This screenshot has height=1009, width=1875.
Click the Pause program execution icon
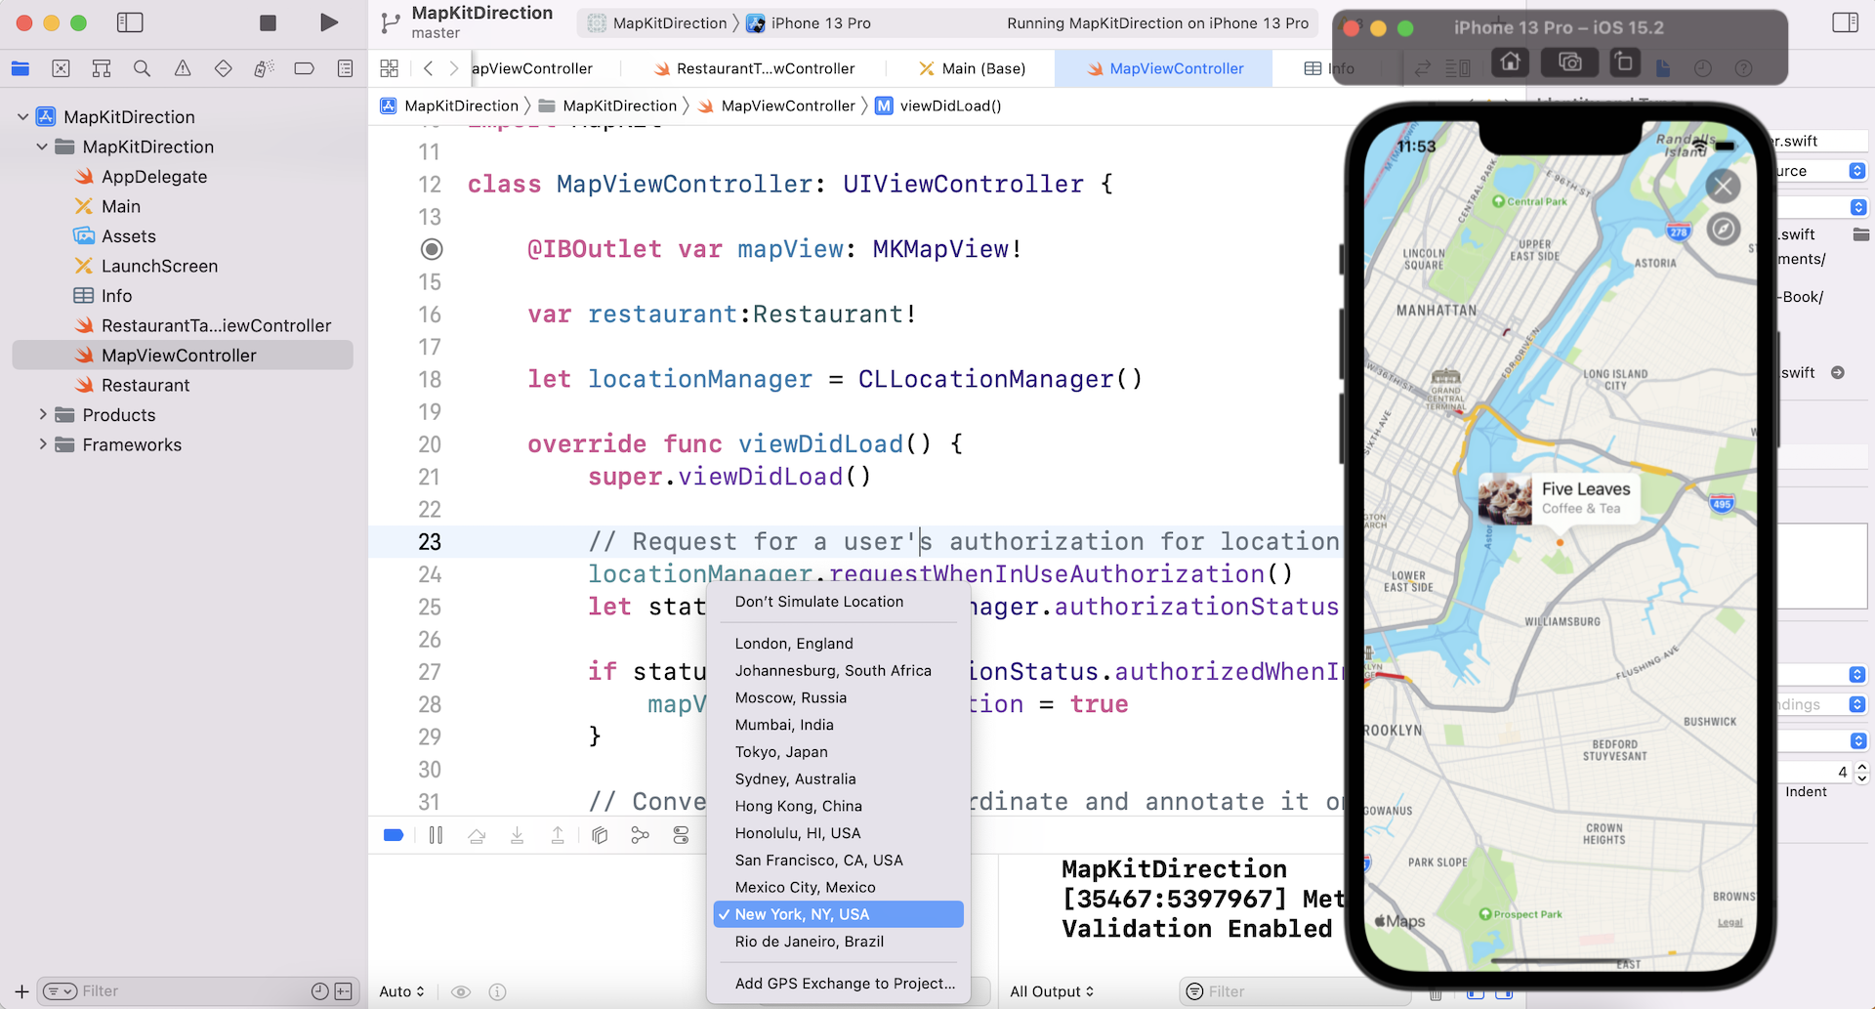436,835
